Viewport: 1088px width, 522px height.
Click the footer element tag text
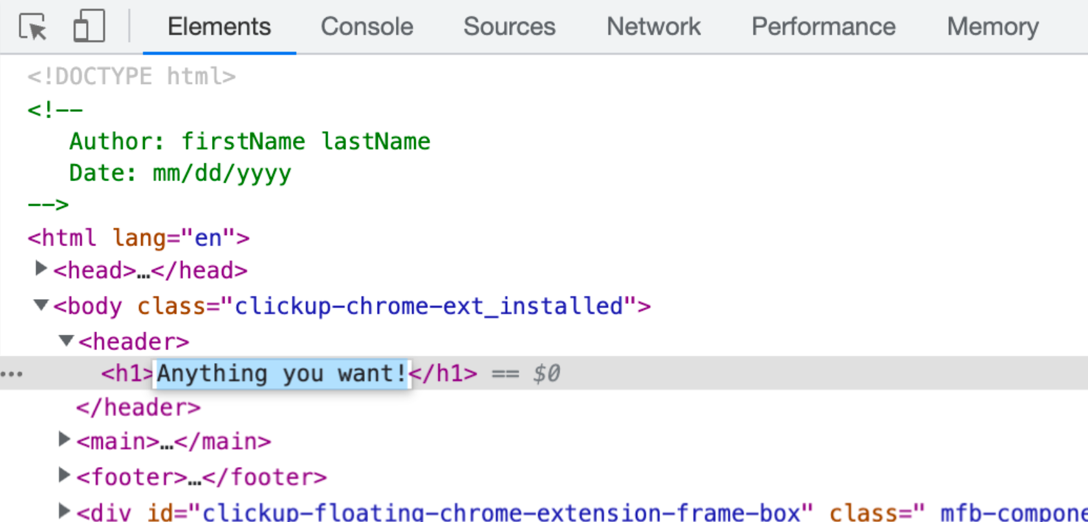coord(201,477)
